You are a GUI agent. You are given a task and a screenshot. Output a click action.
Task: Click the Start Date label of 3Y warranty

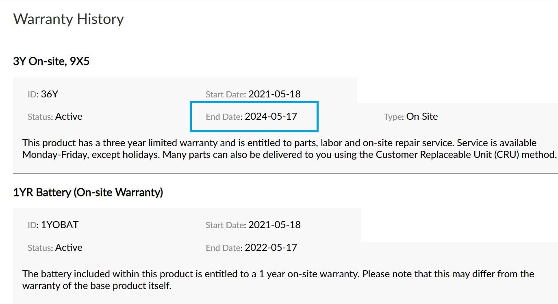(226, 95)
